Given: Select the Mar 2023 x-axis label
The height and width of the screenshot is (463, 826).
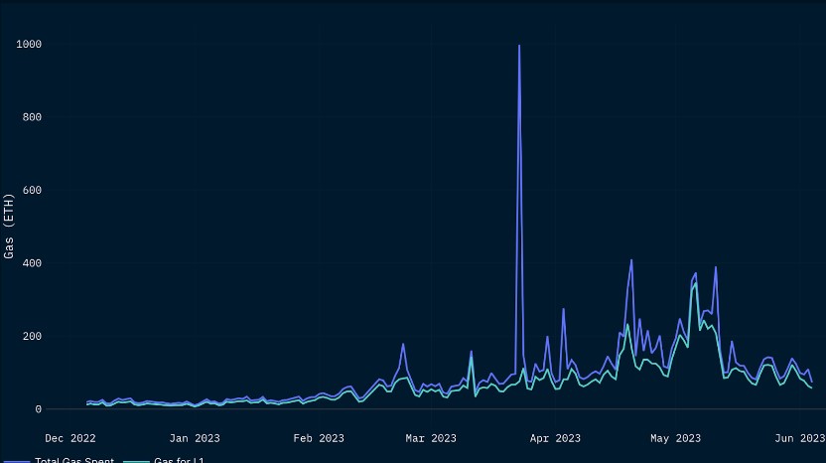Looking at the screenshot, I should [431, 437].
